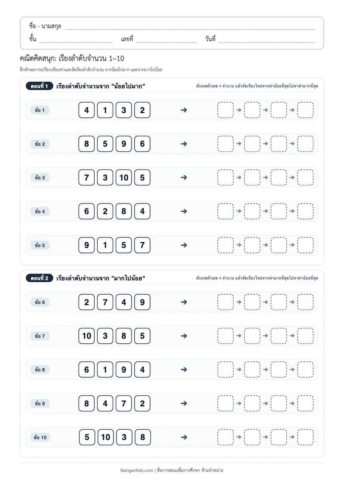Screen dimensions: 344x487
Task: Click number tile 2 in ข้อ 6
Action: [86, 302]
